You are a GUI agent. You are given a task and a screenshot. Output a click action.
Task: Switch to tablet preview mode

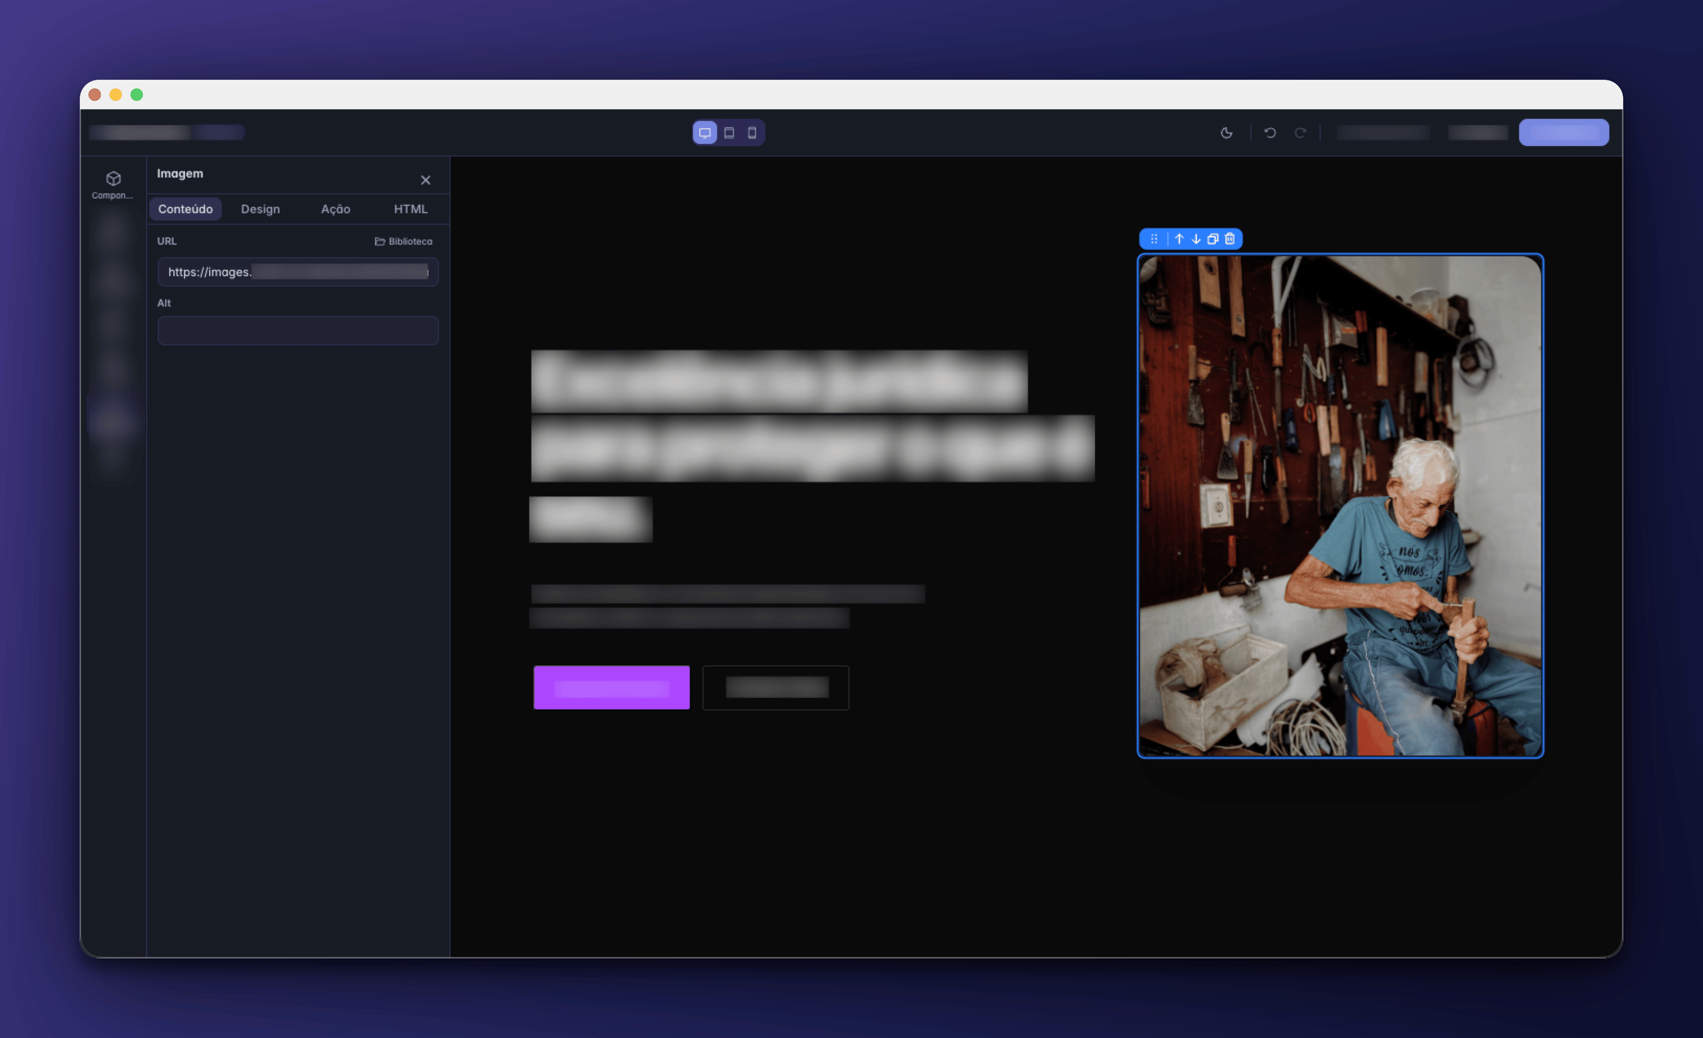click(729, 133)
